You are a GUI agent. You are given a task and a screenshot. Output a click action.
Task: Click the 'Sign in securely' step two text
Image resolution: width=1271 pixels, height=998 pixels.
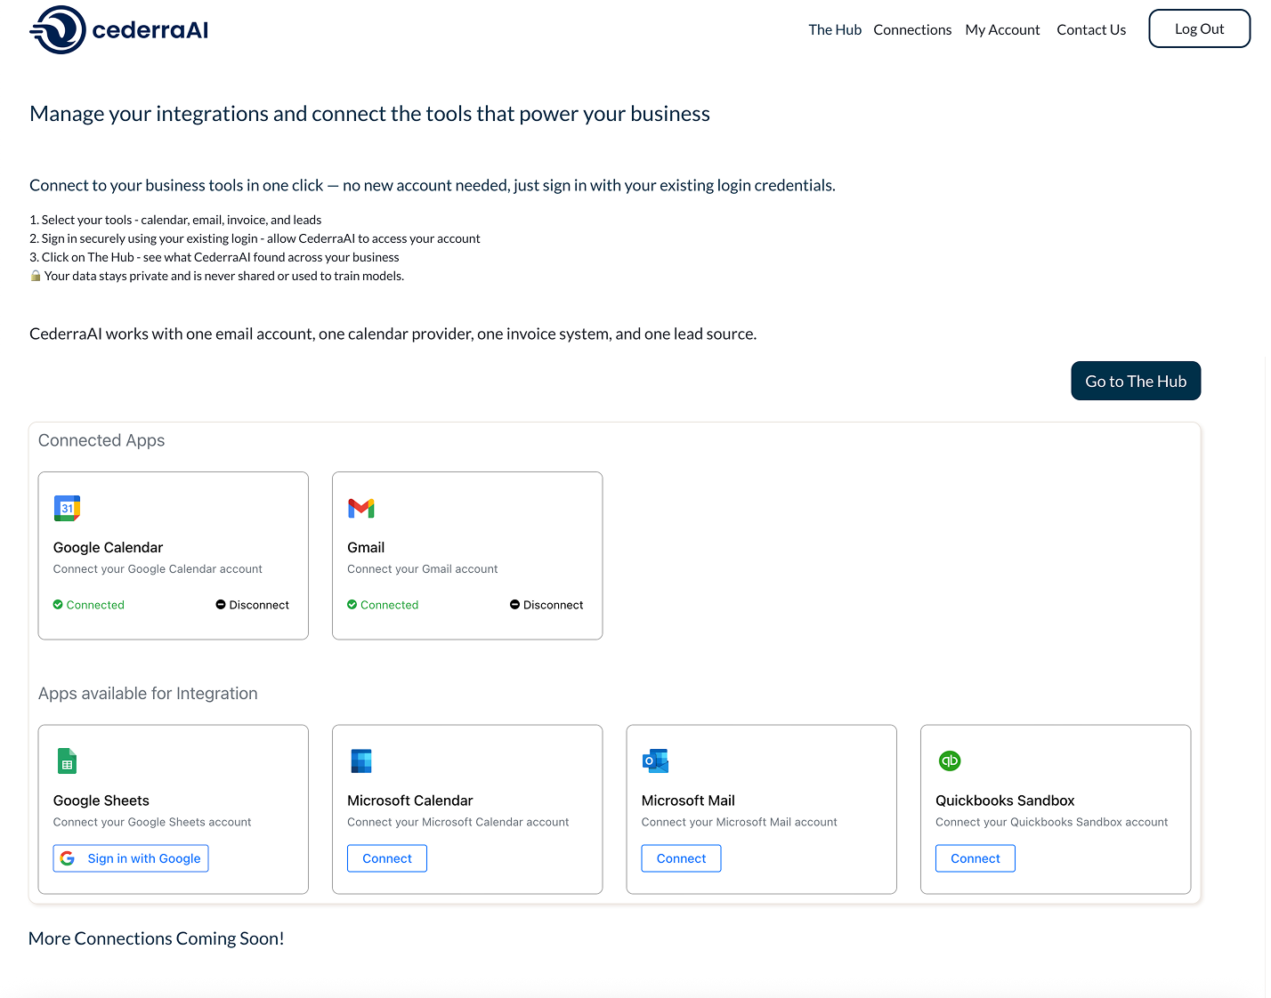(255, 238)
